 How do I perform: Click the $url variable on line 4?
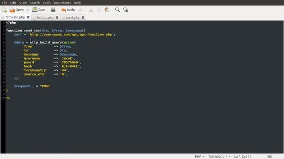pos(18,34)
